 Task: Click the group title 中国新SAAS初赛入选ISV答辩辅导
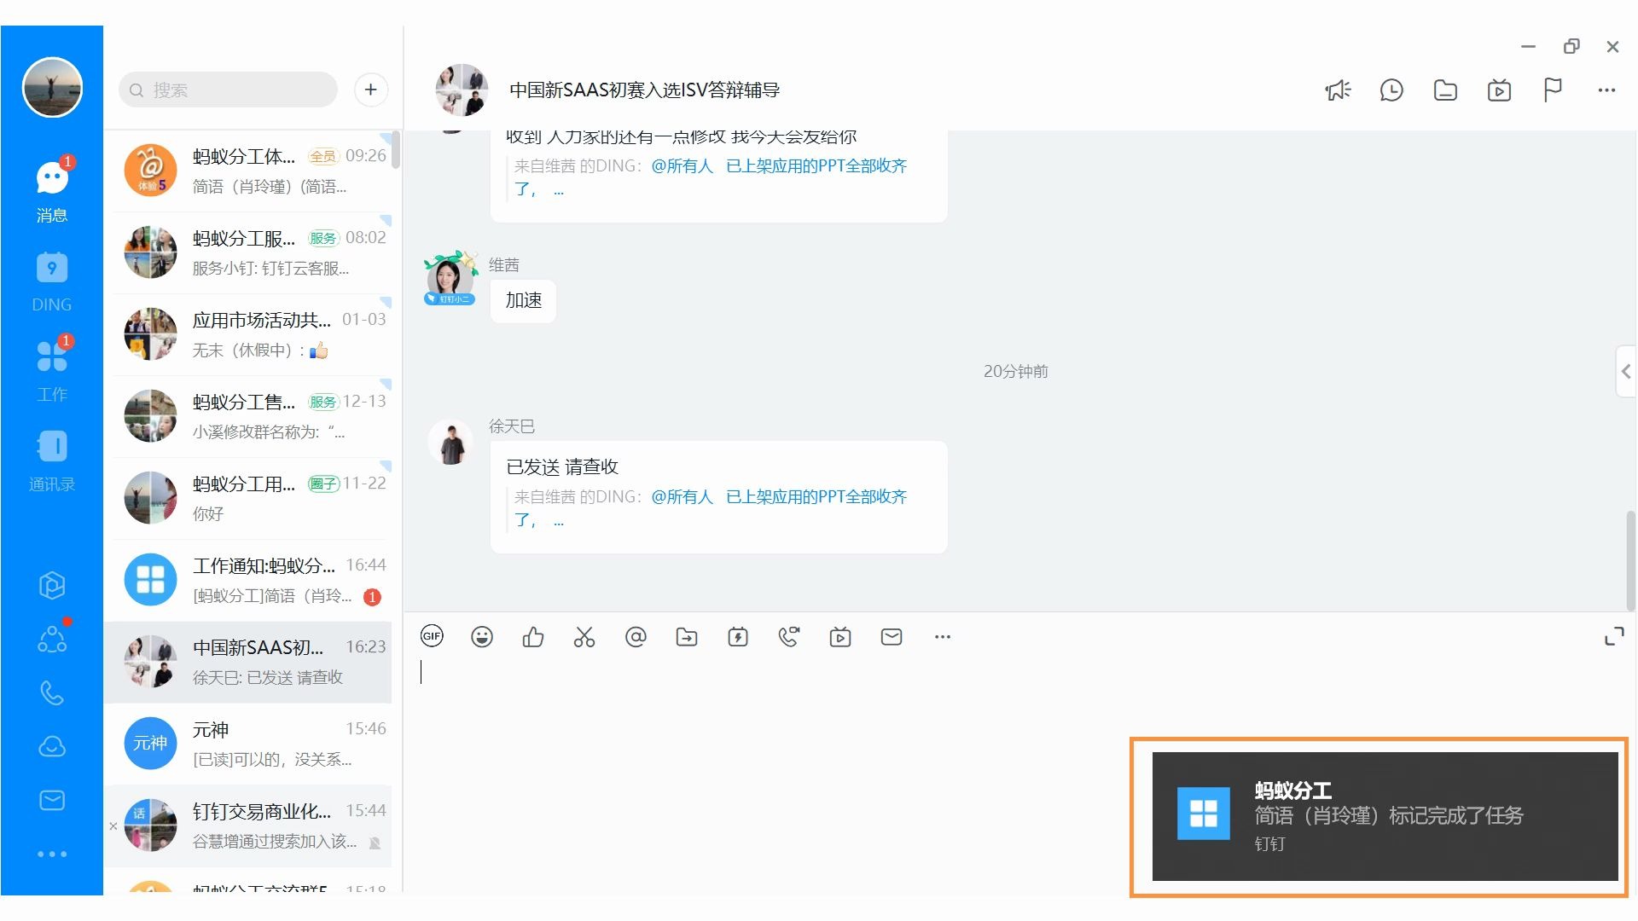644,90
